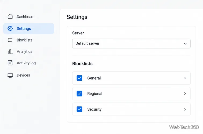Click the Settings page heading
The height and width of the screenshot is (134, 203).
[77, 17]
